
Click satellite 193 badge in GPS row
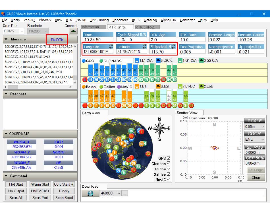pos(124,80)
